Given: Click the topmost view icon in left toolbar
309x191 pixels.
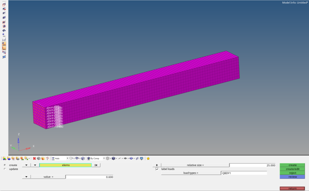Looking at the screenshot, I should [x=4, y=5].
